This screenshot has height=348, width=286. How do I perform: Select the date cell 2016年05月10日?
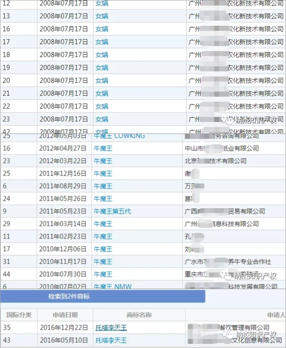(64, 341)
